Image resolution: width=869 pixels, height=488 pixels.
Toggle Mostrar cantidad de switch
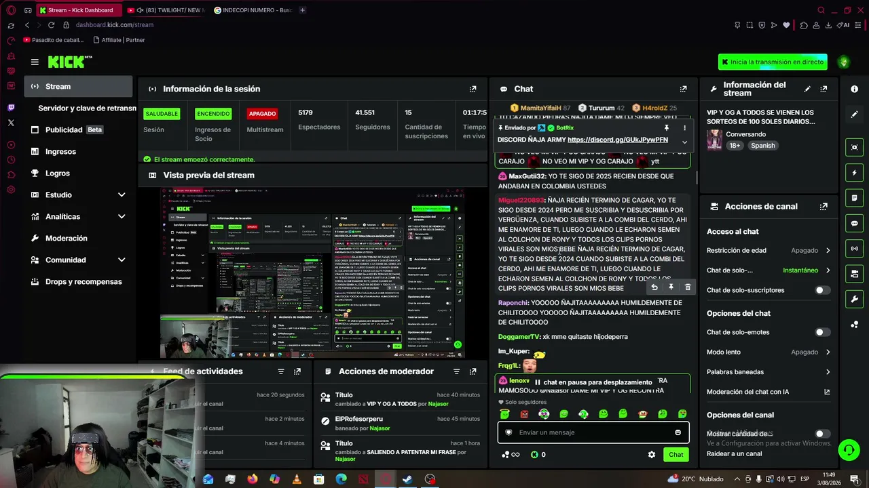tap(822, 434)
